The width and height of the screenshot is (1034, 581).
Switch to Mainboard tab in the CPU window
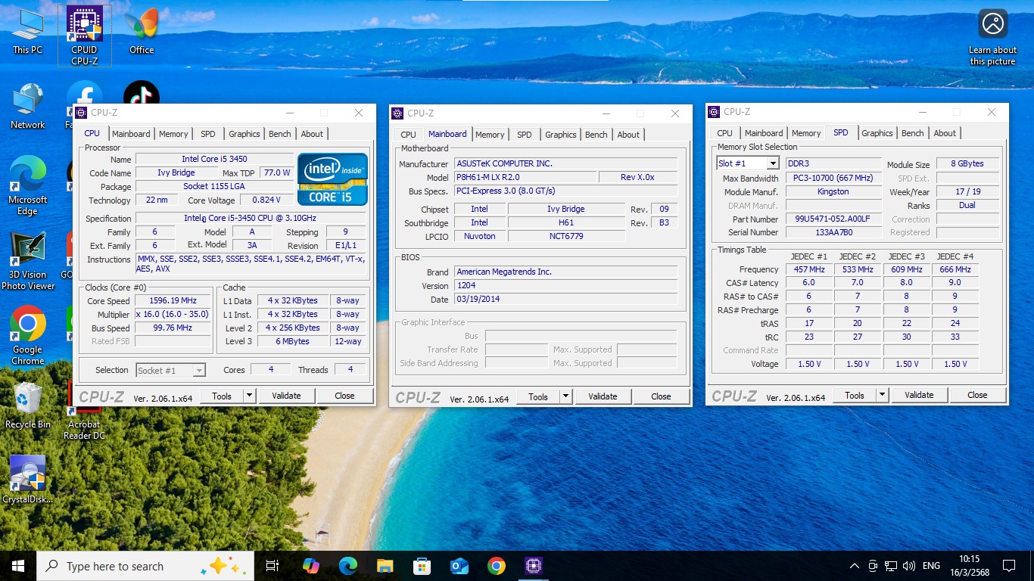coord(131,134)
